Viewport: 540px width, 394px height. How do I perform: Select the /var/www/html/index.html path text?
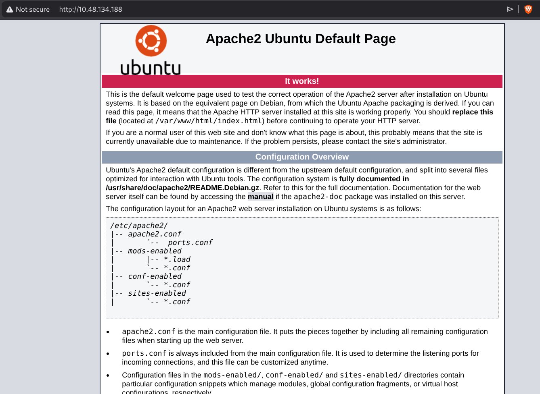tap(207, 120)
